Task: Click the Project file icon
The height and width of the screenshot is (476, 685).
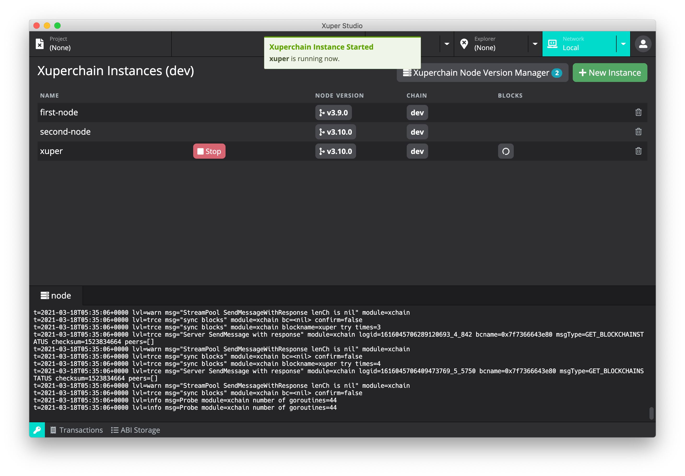Action: 40,44
